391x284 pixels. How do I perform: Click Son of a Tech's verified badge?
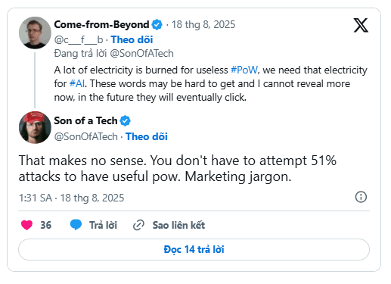coord(125,120)
